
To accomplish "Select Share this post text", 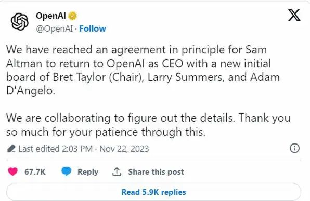I will click(x=156, y=172).
